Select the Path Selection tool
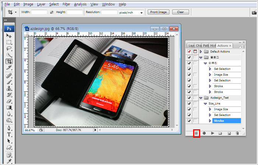 9,141
